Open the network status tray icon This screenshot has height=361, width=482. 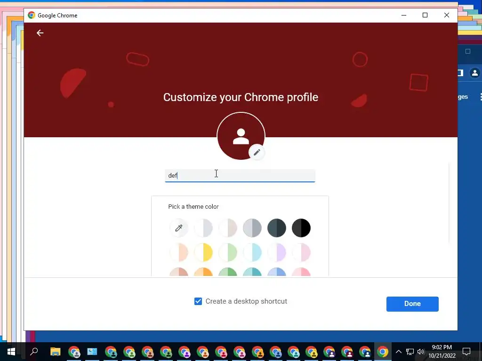click(410, 352)
